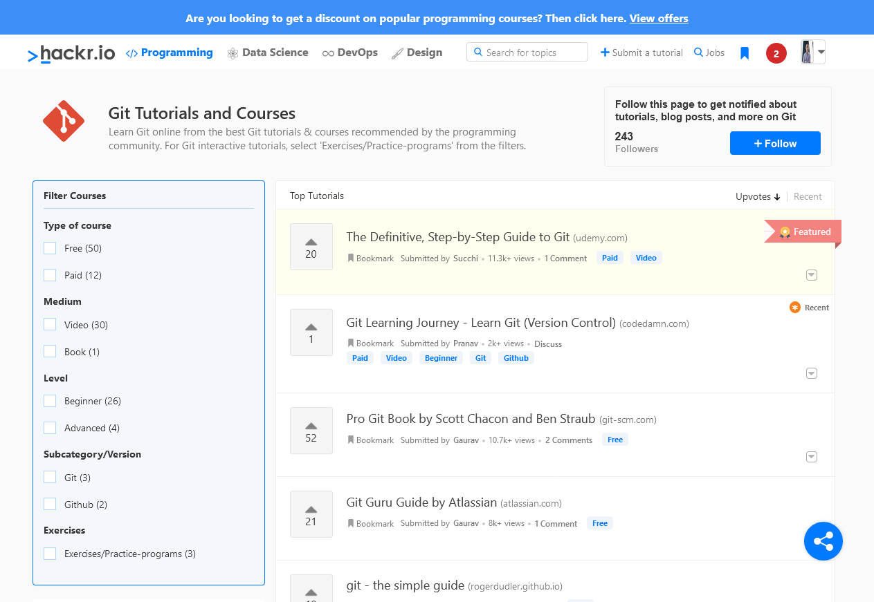
Task: Tick the Beginner level checkbox
Action: (x=50, y=401)
